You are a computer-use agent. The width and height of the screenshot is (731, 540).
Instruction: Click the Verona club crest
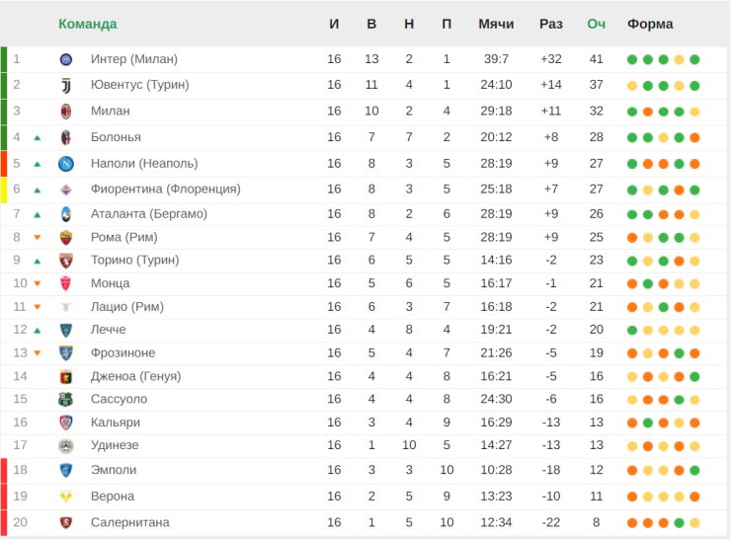tap(66, 497)
